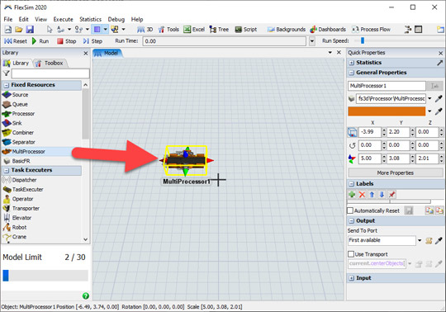Click the library filter search field
The width and height of the screenshot is (446, 312).
pyautogui.click(x=50, y=73)
